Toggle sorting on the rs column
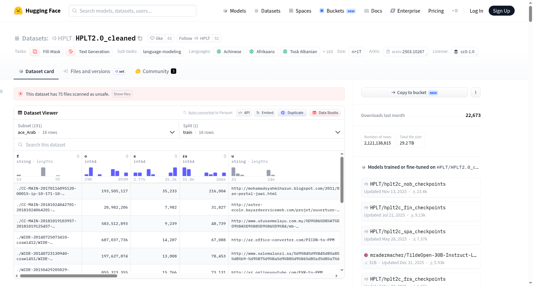 (225, 156)
